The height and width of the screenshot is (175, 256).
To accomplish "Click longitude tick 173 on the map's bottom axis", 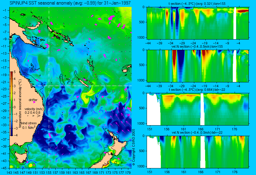I will [x=108, y=172].
